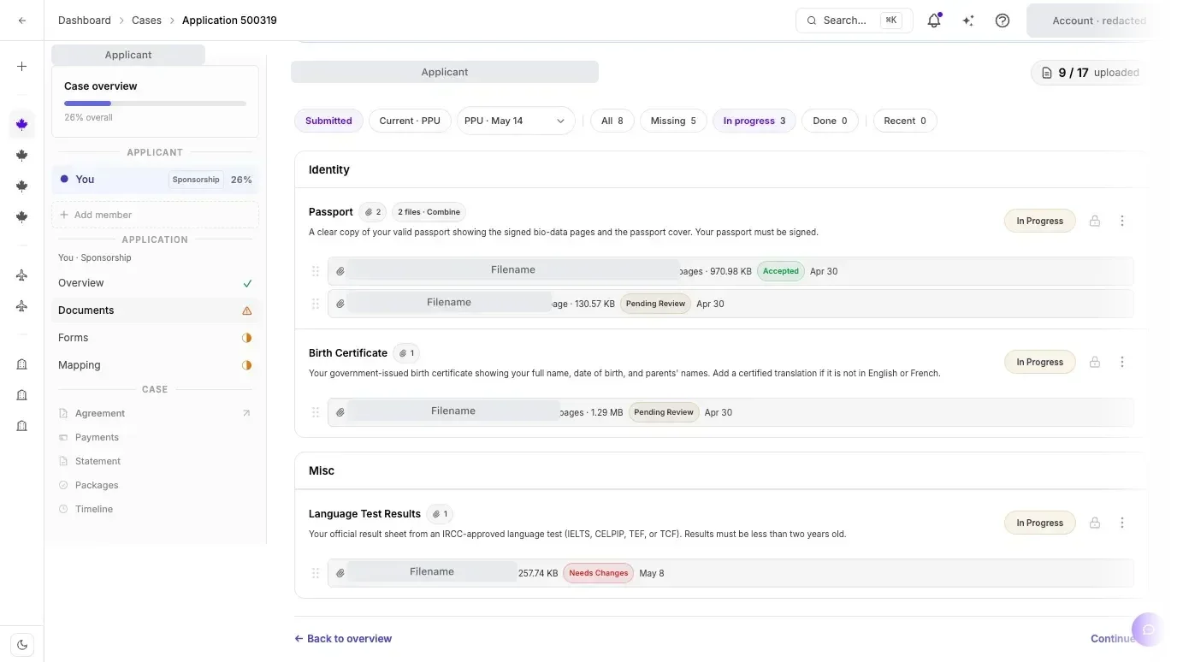Image resolution: width=1183 pixels, height=662 pixels.
Task: Click the external arrow icon next to Agreement
Action: coord(246,413)
